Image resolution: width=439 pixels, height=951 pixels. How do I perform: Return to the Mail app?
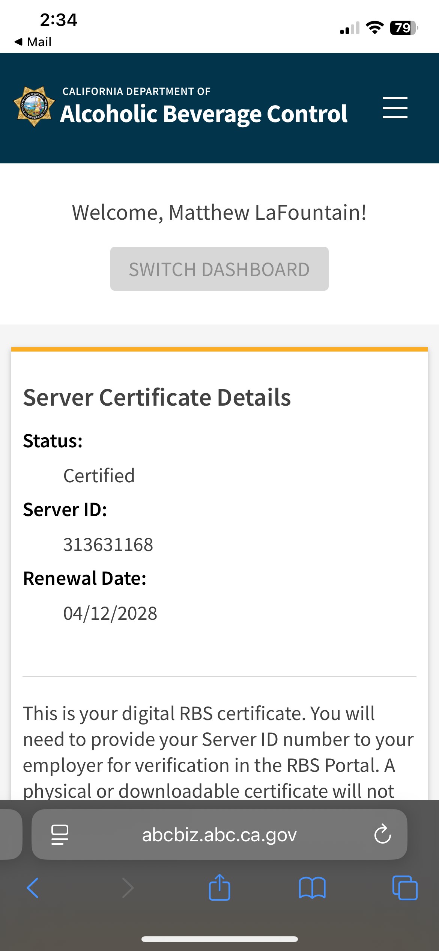point(33,42)
